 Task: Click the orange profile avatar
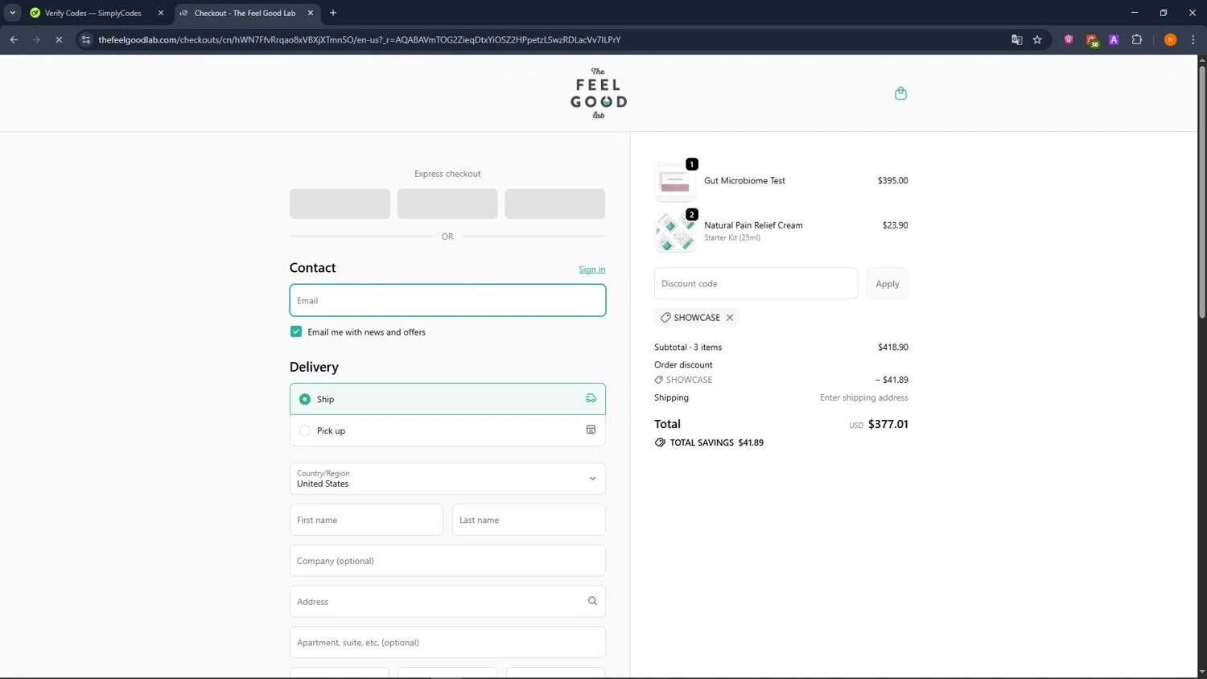click(1171, 39)
